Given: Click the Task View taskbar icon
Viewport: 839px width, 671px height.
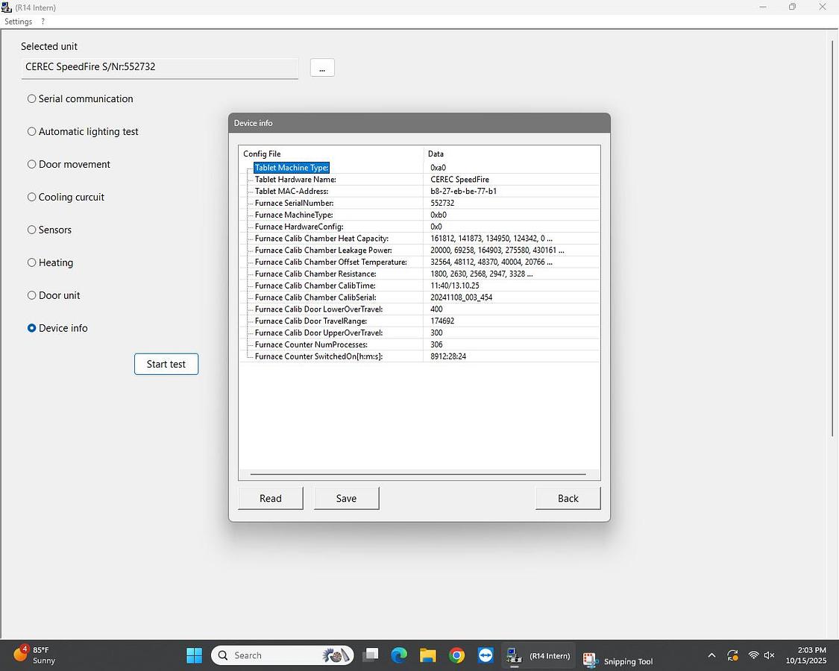Looking at the screenshot, I should (x=370, y=655).
